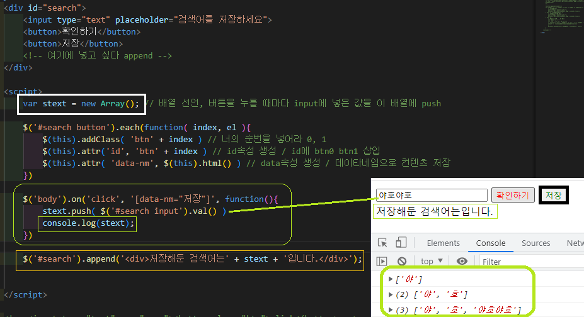The width and height of the screenshot is (584, 317).
Task: Click the closing </script> tag line
Action: pyautogui.click(x=25, y=295)
